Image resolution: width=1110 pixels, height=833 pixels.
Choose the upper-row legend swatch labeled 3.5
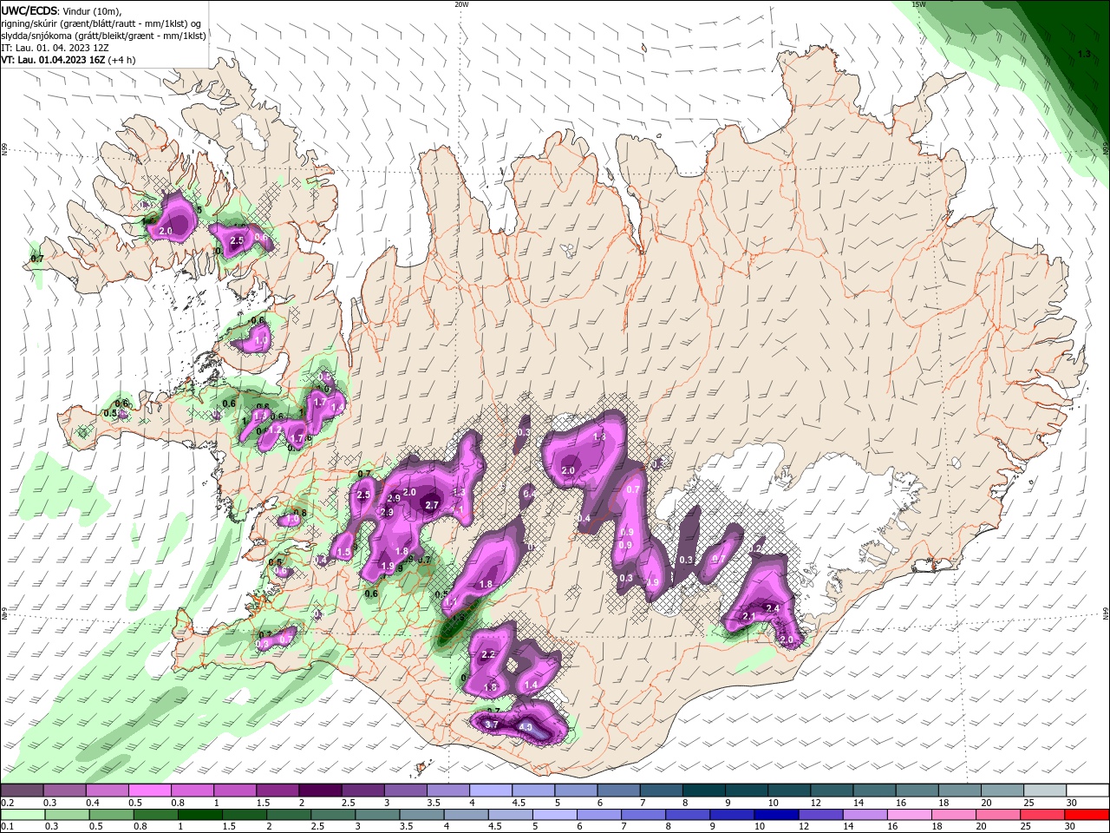coord(447,790)
